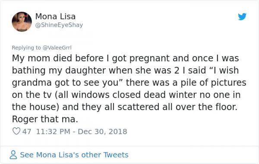Open Mona Lisa's profile picture
259x164 pixels.
[22, 22]
